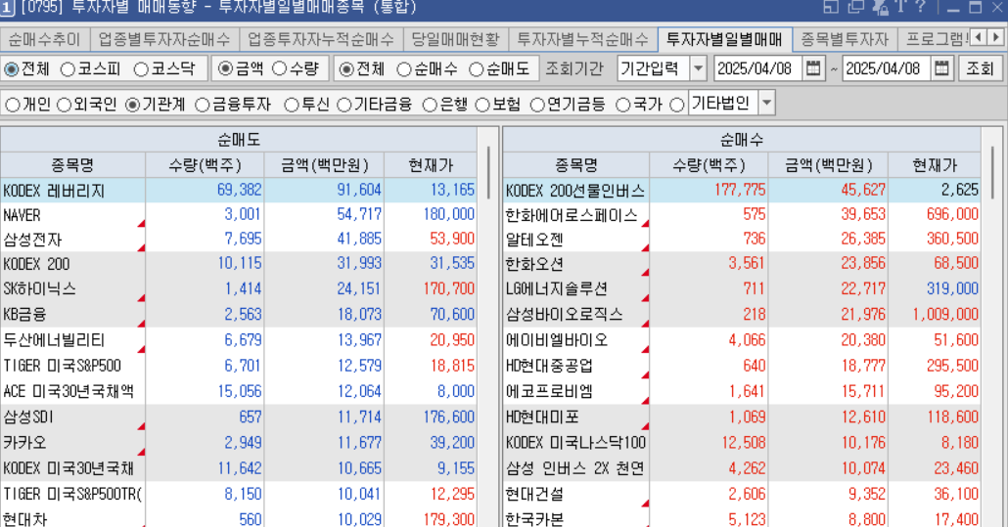
Task: Select the 금융투자 radio button
Action: coord(203,106)
